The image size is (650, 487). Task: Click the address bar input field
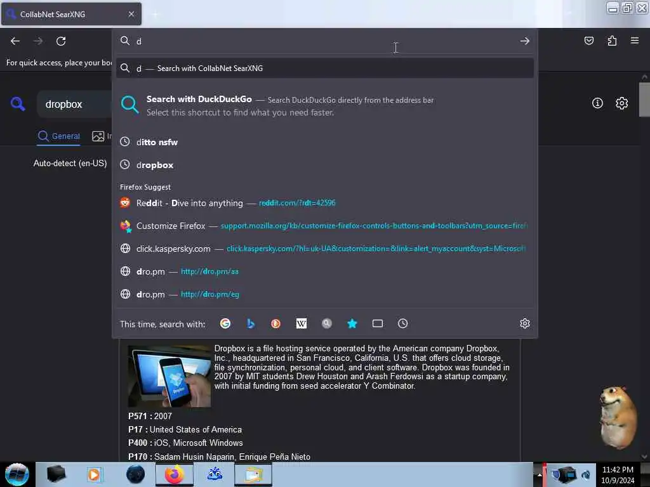click(325, 41)
